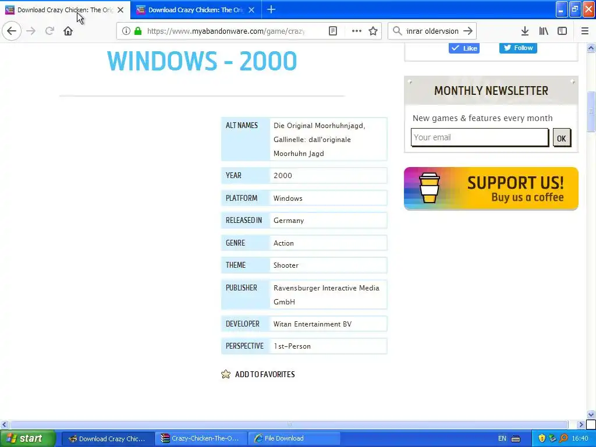Click the Twitter Follow button

[518, 48]
